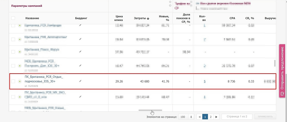Switch to page 2
The width and height of the screenshot is (287, 122).
pyautogui.click(x=211, y=117)
